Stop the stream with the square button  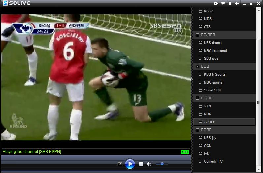pyautogui.click(x=141, y=164)
